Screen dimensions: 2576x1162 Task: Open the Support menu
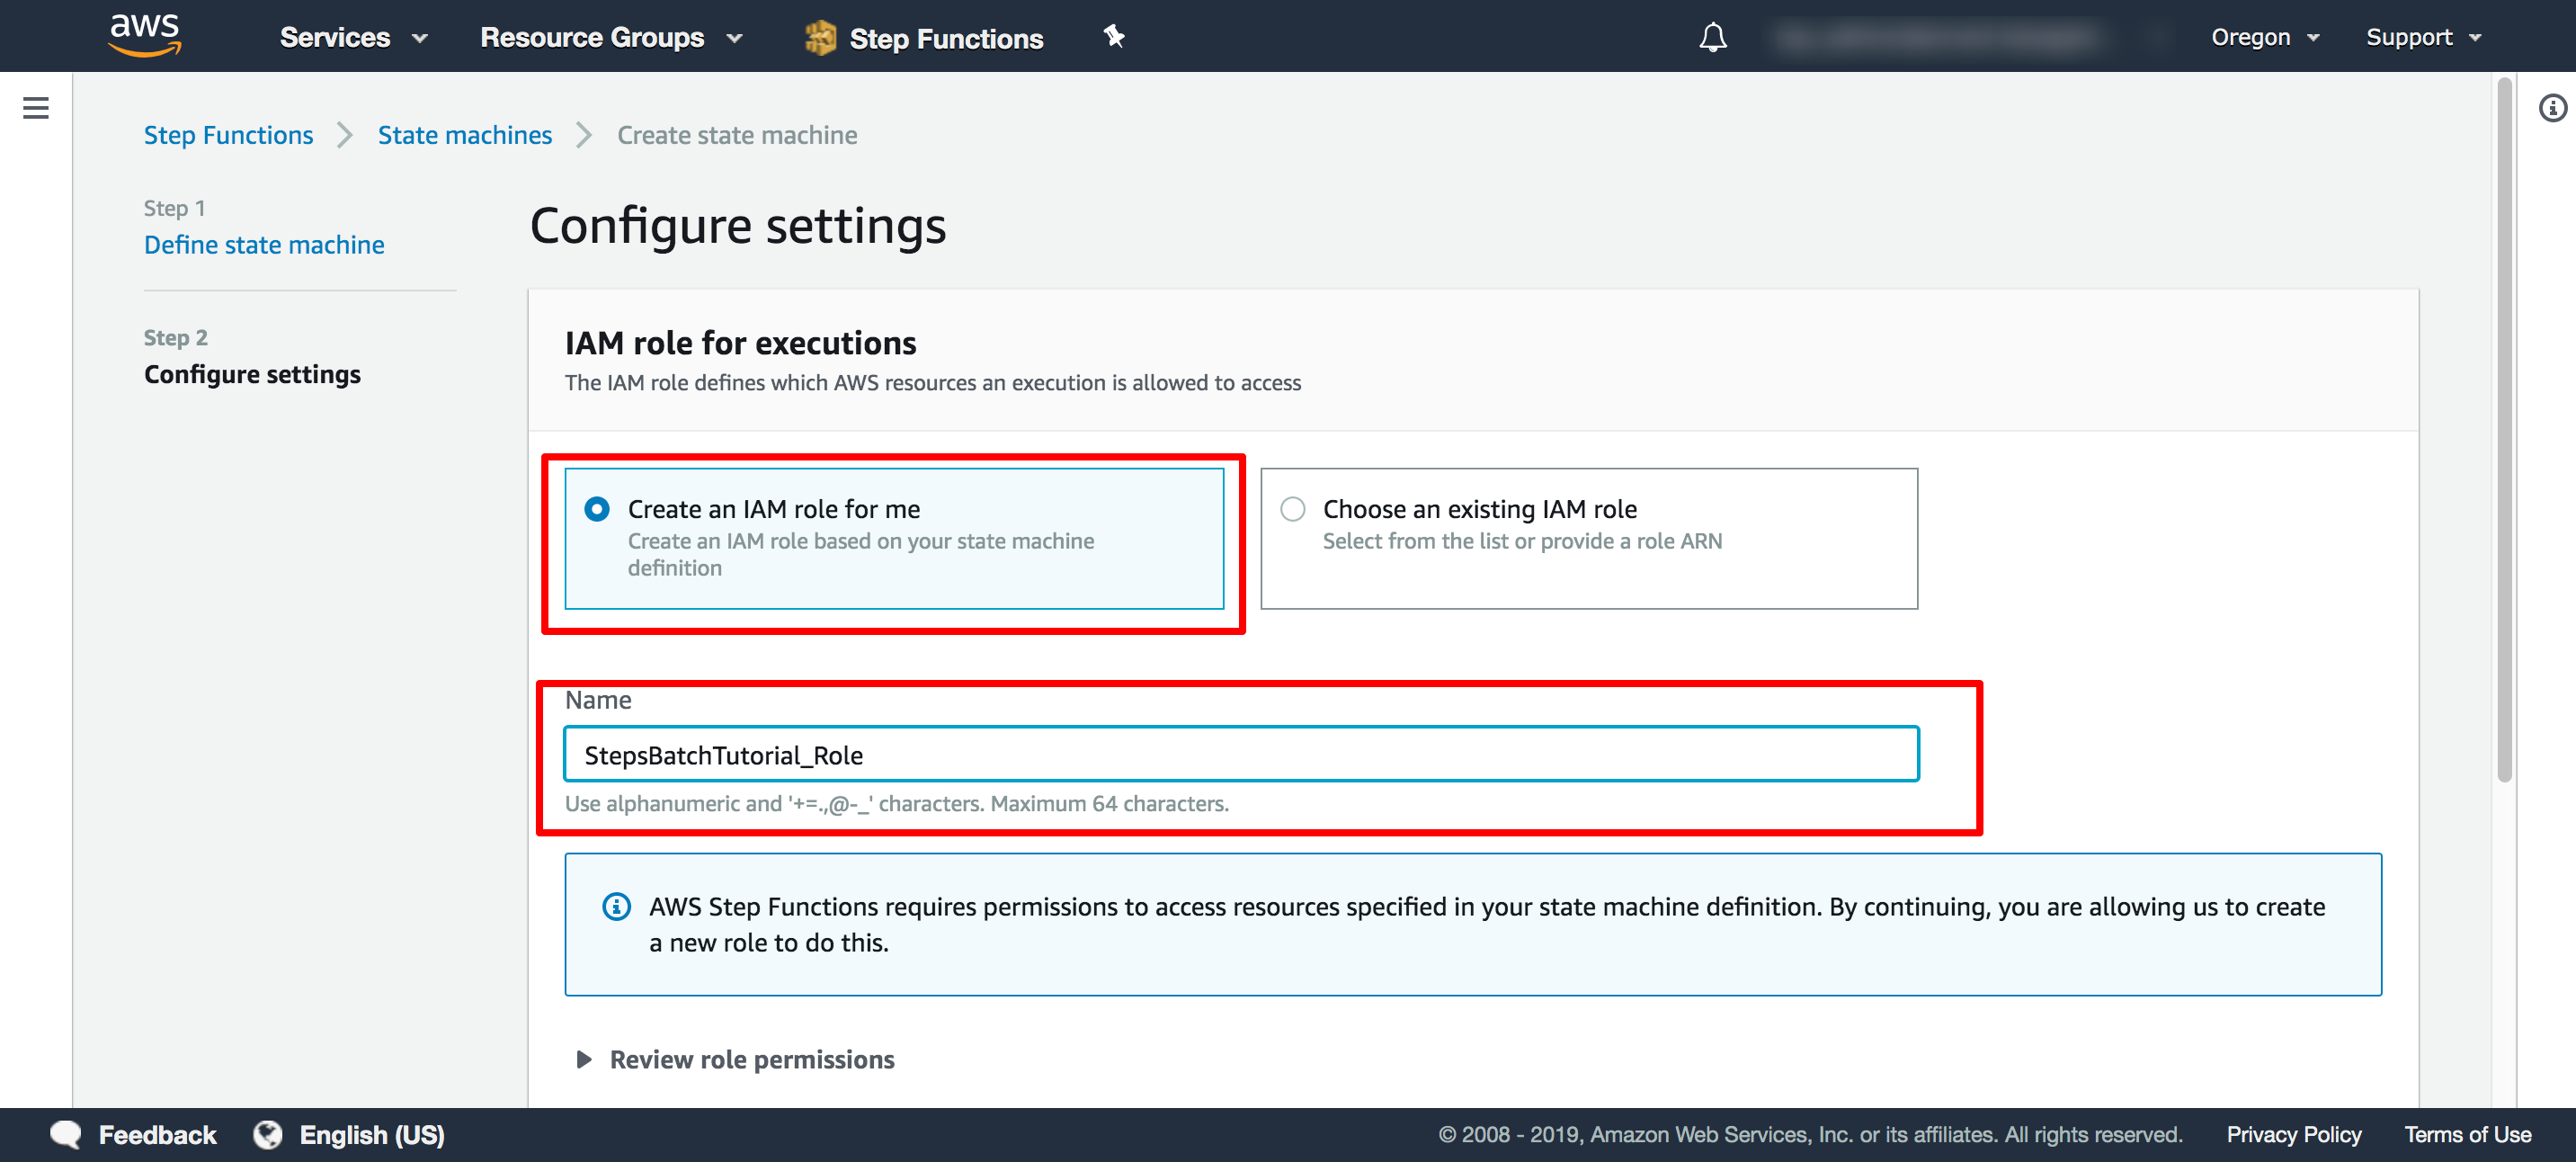(2424, 38)
